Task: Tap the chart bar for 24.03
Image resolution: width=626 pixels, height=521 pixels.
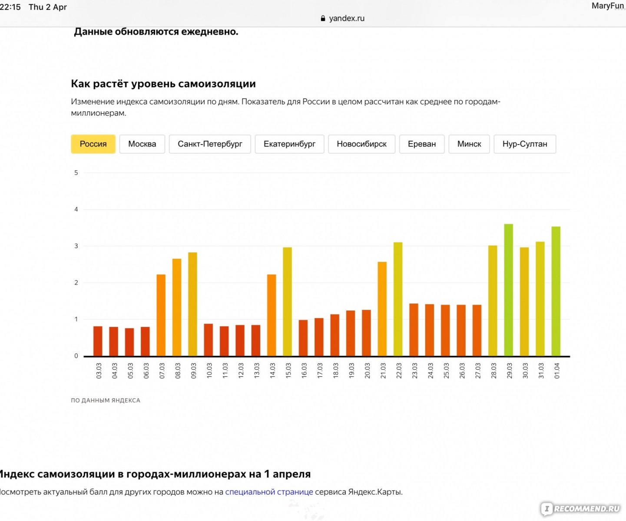Action: [430, 330]
